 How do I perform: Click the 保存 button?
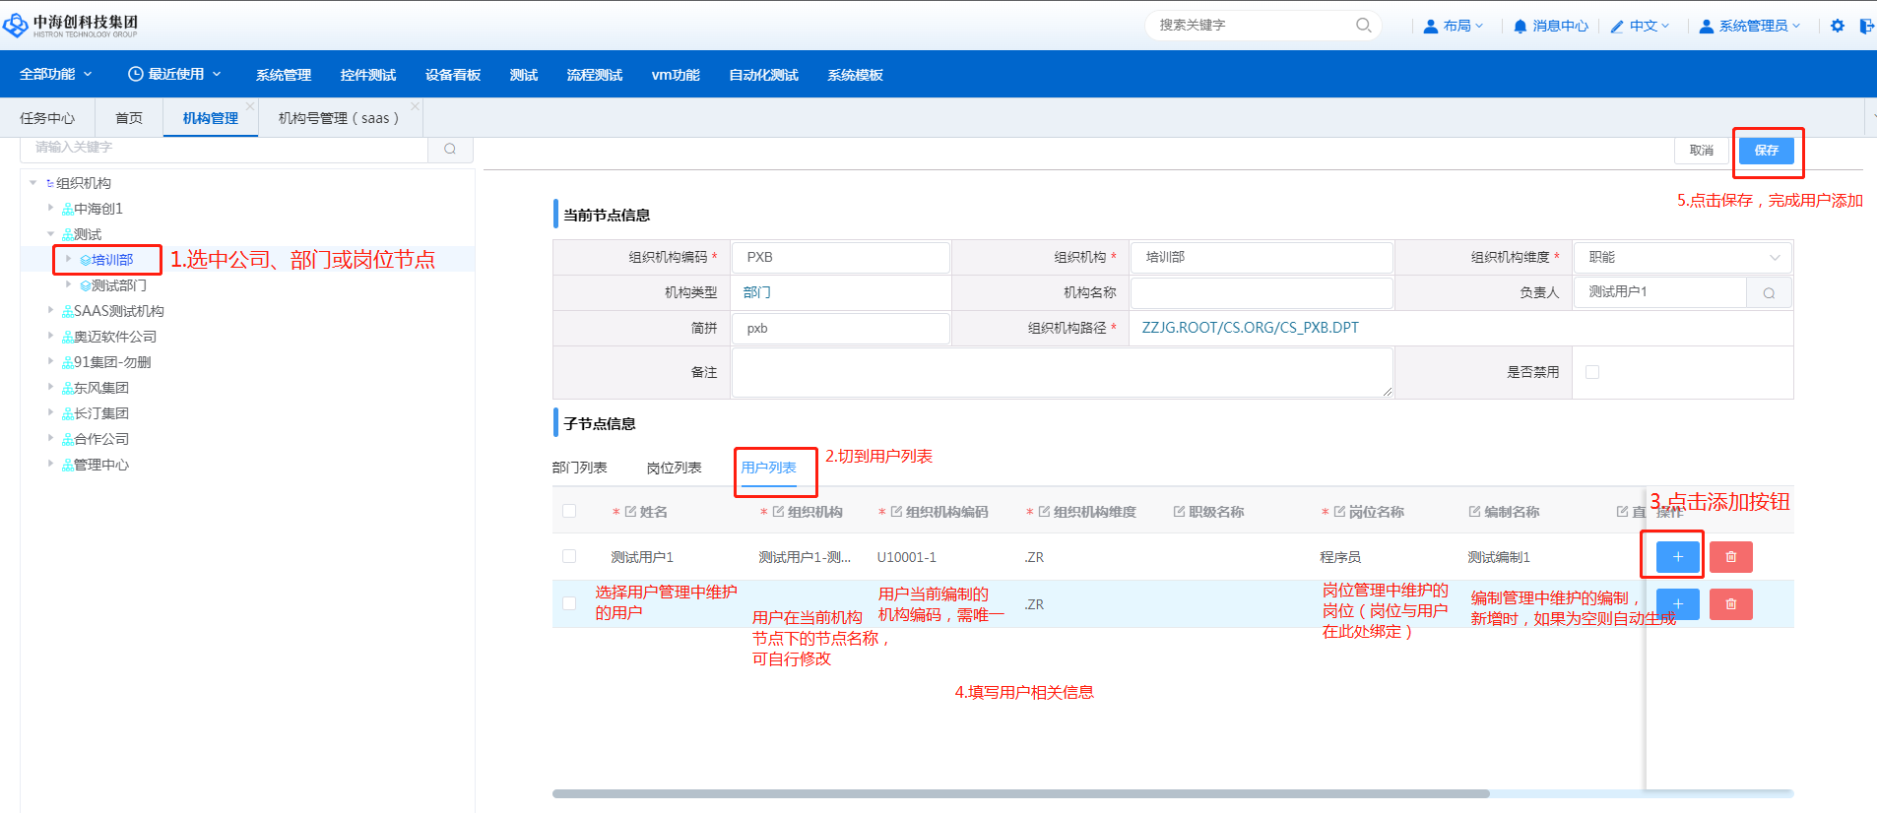tap(1766, 151)
